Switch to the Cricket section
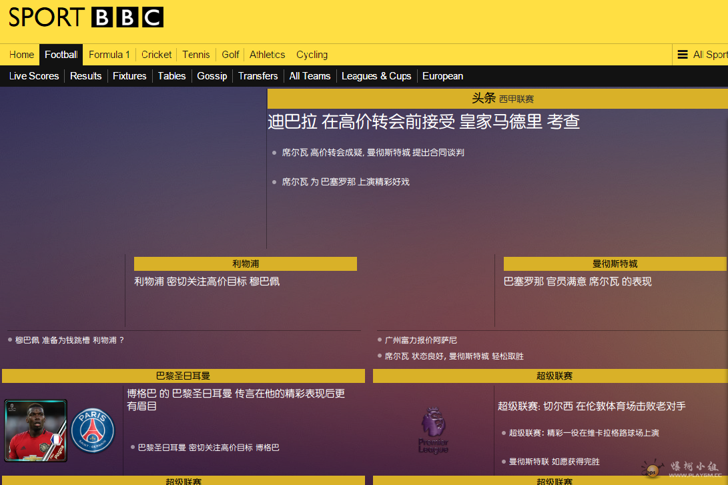 (x=156, y=55)
